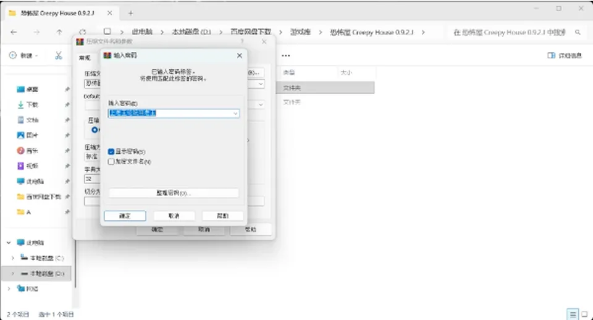Viewport: 593px width, 320px height.
Task: Sort by the 大小 column header
Action: 346,72
